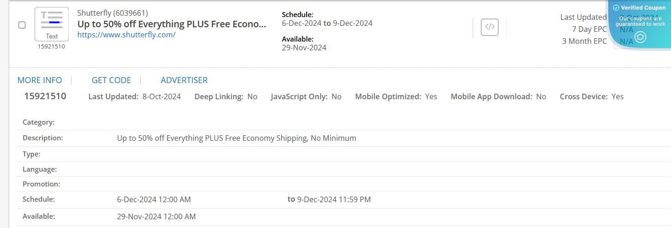Click the Shutterfly (6039661) advertiser name
Viewport: 671px width, 228px height.
coord(113,13)
